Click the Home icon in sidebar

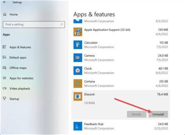click(x=5, y=14)
